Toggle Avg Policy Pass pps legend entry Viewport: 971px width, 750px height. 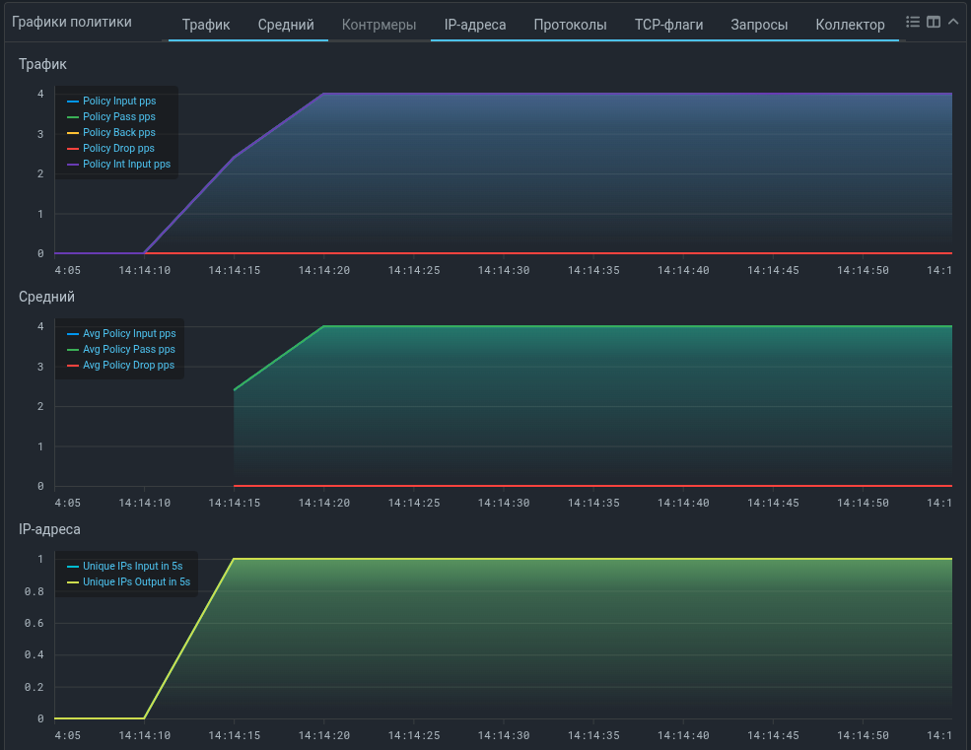pos(128,350)
